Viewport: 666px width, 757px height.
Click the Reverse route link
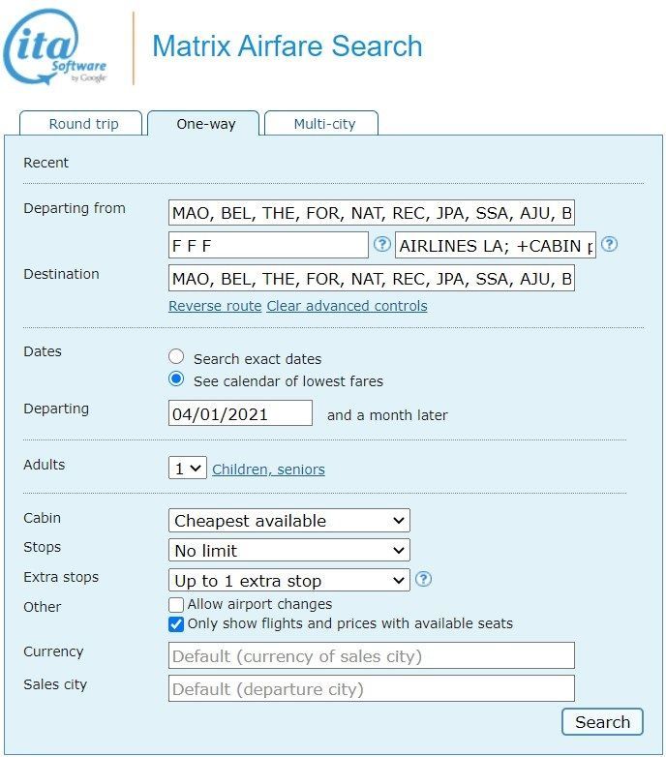pos(215,306)
